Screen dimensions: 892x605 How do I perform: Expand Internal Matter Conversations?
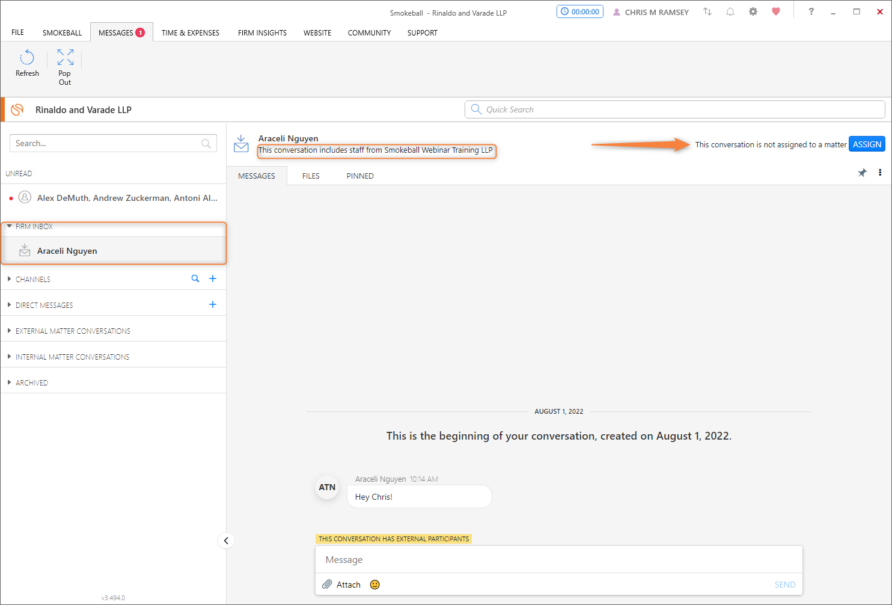tap(9, 357)
